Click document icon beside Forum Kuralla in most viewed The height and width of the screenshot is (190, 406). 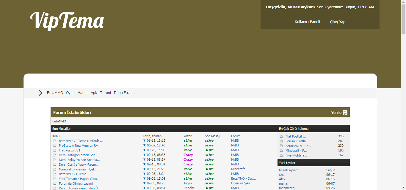pyautogui.click(x=281, y=141)
